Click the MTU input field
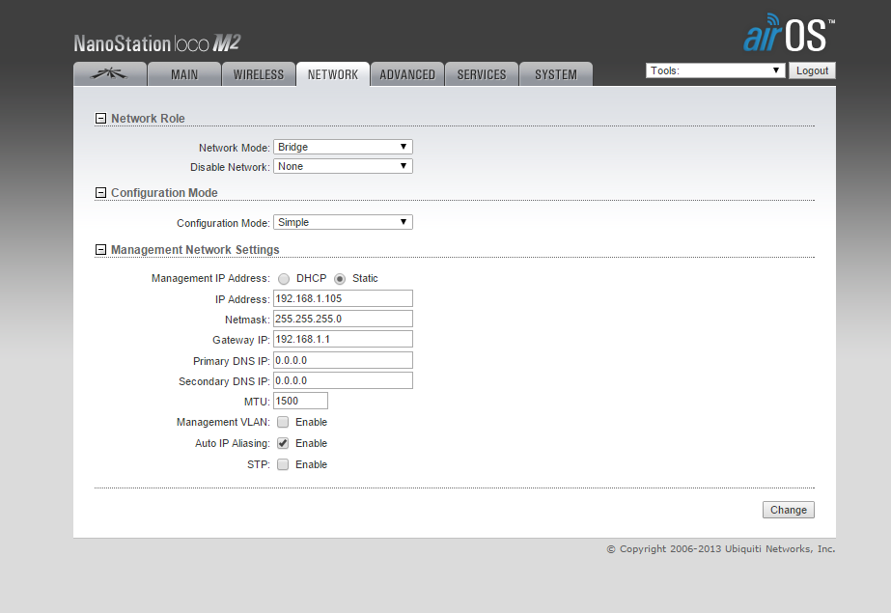The image size is (891, 613). [x=300, y=401]
